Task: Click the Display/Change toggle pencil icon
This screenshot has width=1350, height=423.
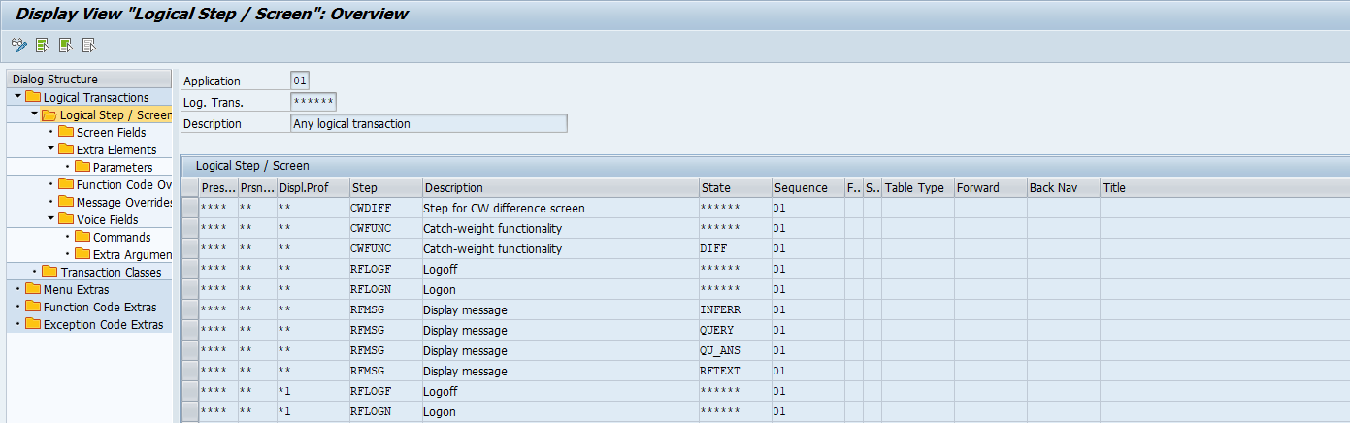Action: point(18,45)
